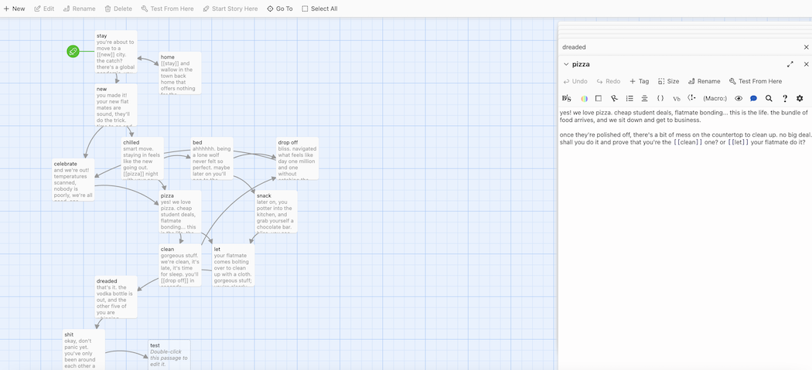Screen dimensions: 812x370
Task: Collapse the pizza editor chevron
Action: (566, 64)
